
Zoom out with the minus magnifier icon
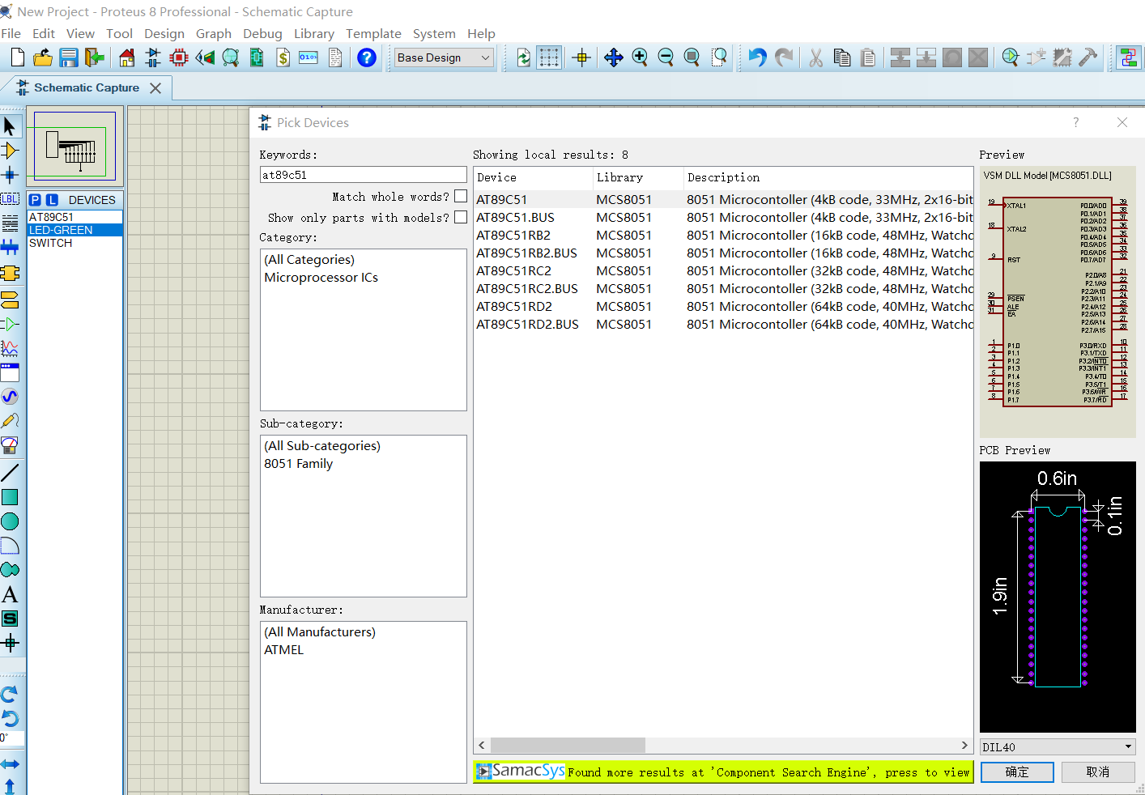tap(666, 57)
